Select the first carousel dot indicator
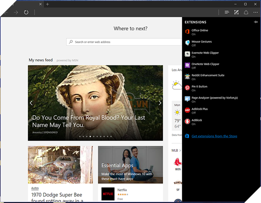Viewport: 261px width, 203px height. coord(80,136)
